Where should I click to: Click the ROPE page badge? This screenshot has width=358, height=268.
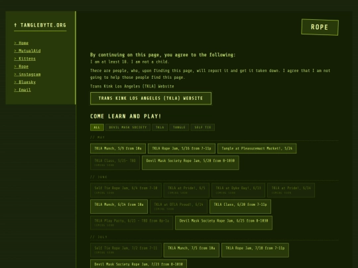(x=320, y=27)
